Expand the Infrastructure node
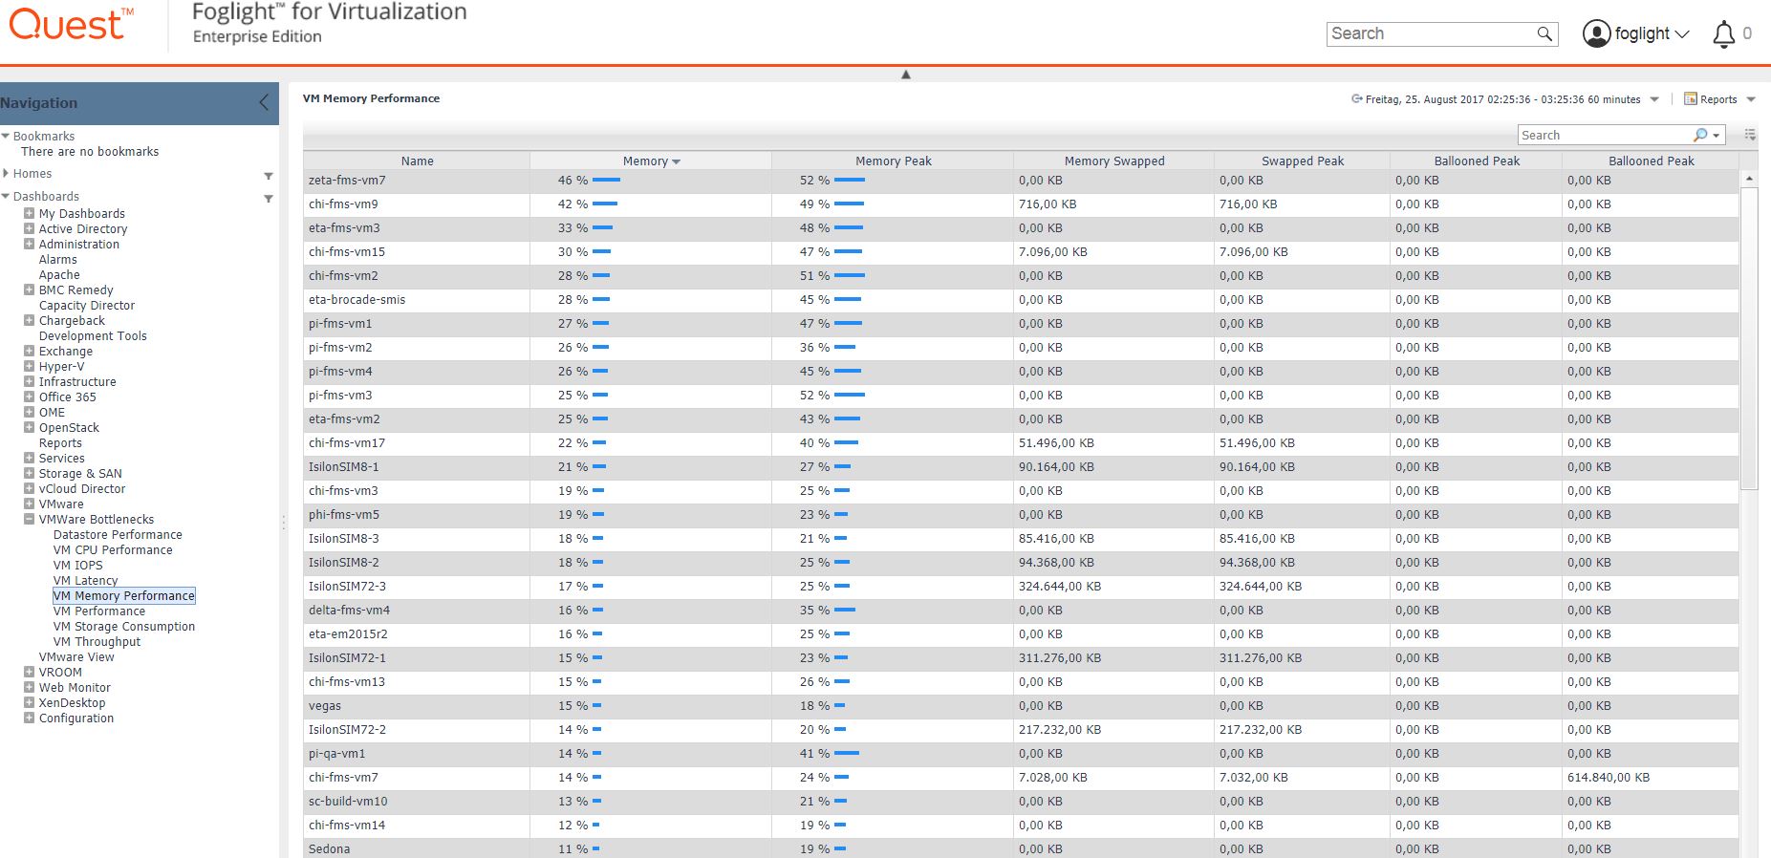Image resolution: width=1771 pixels, height=858 pixels. click(29, 381)
